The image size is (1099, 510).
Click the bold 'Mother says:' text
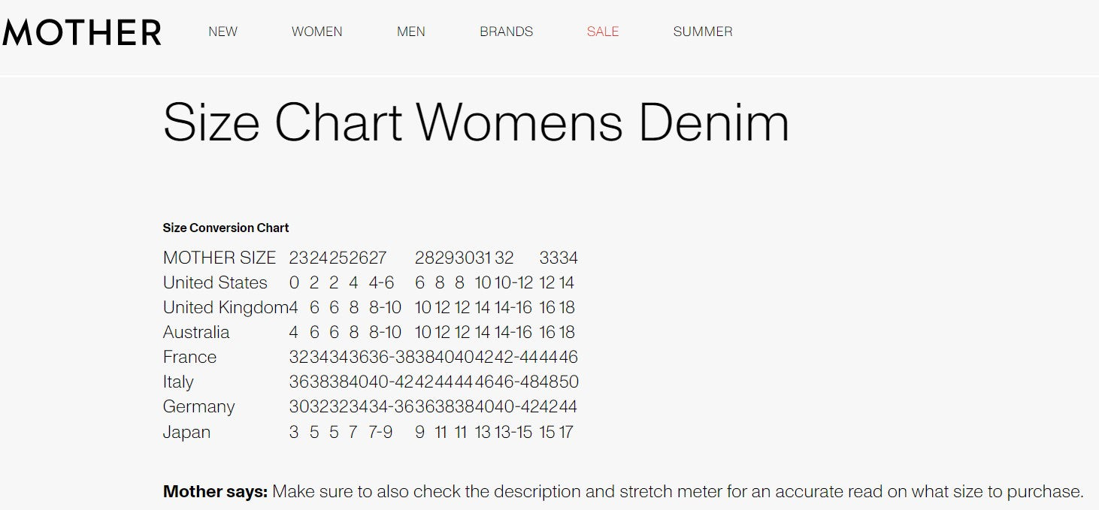tap(215, 492)
